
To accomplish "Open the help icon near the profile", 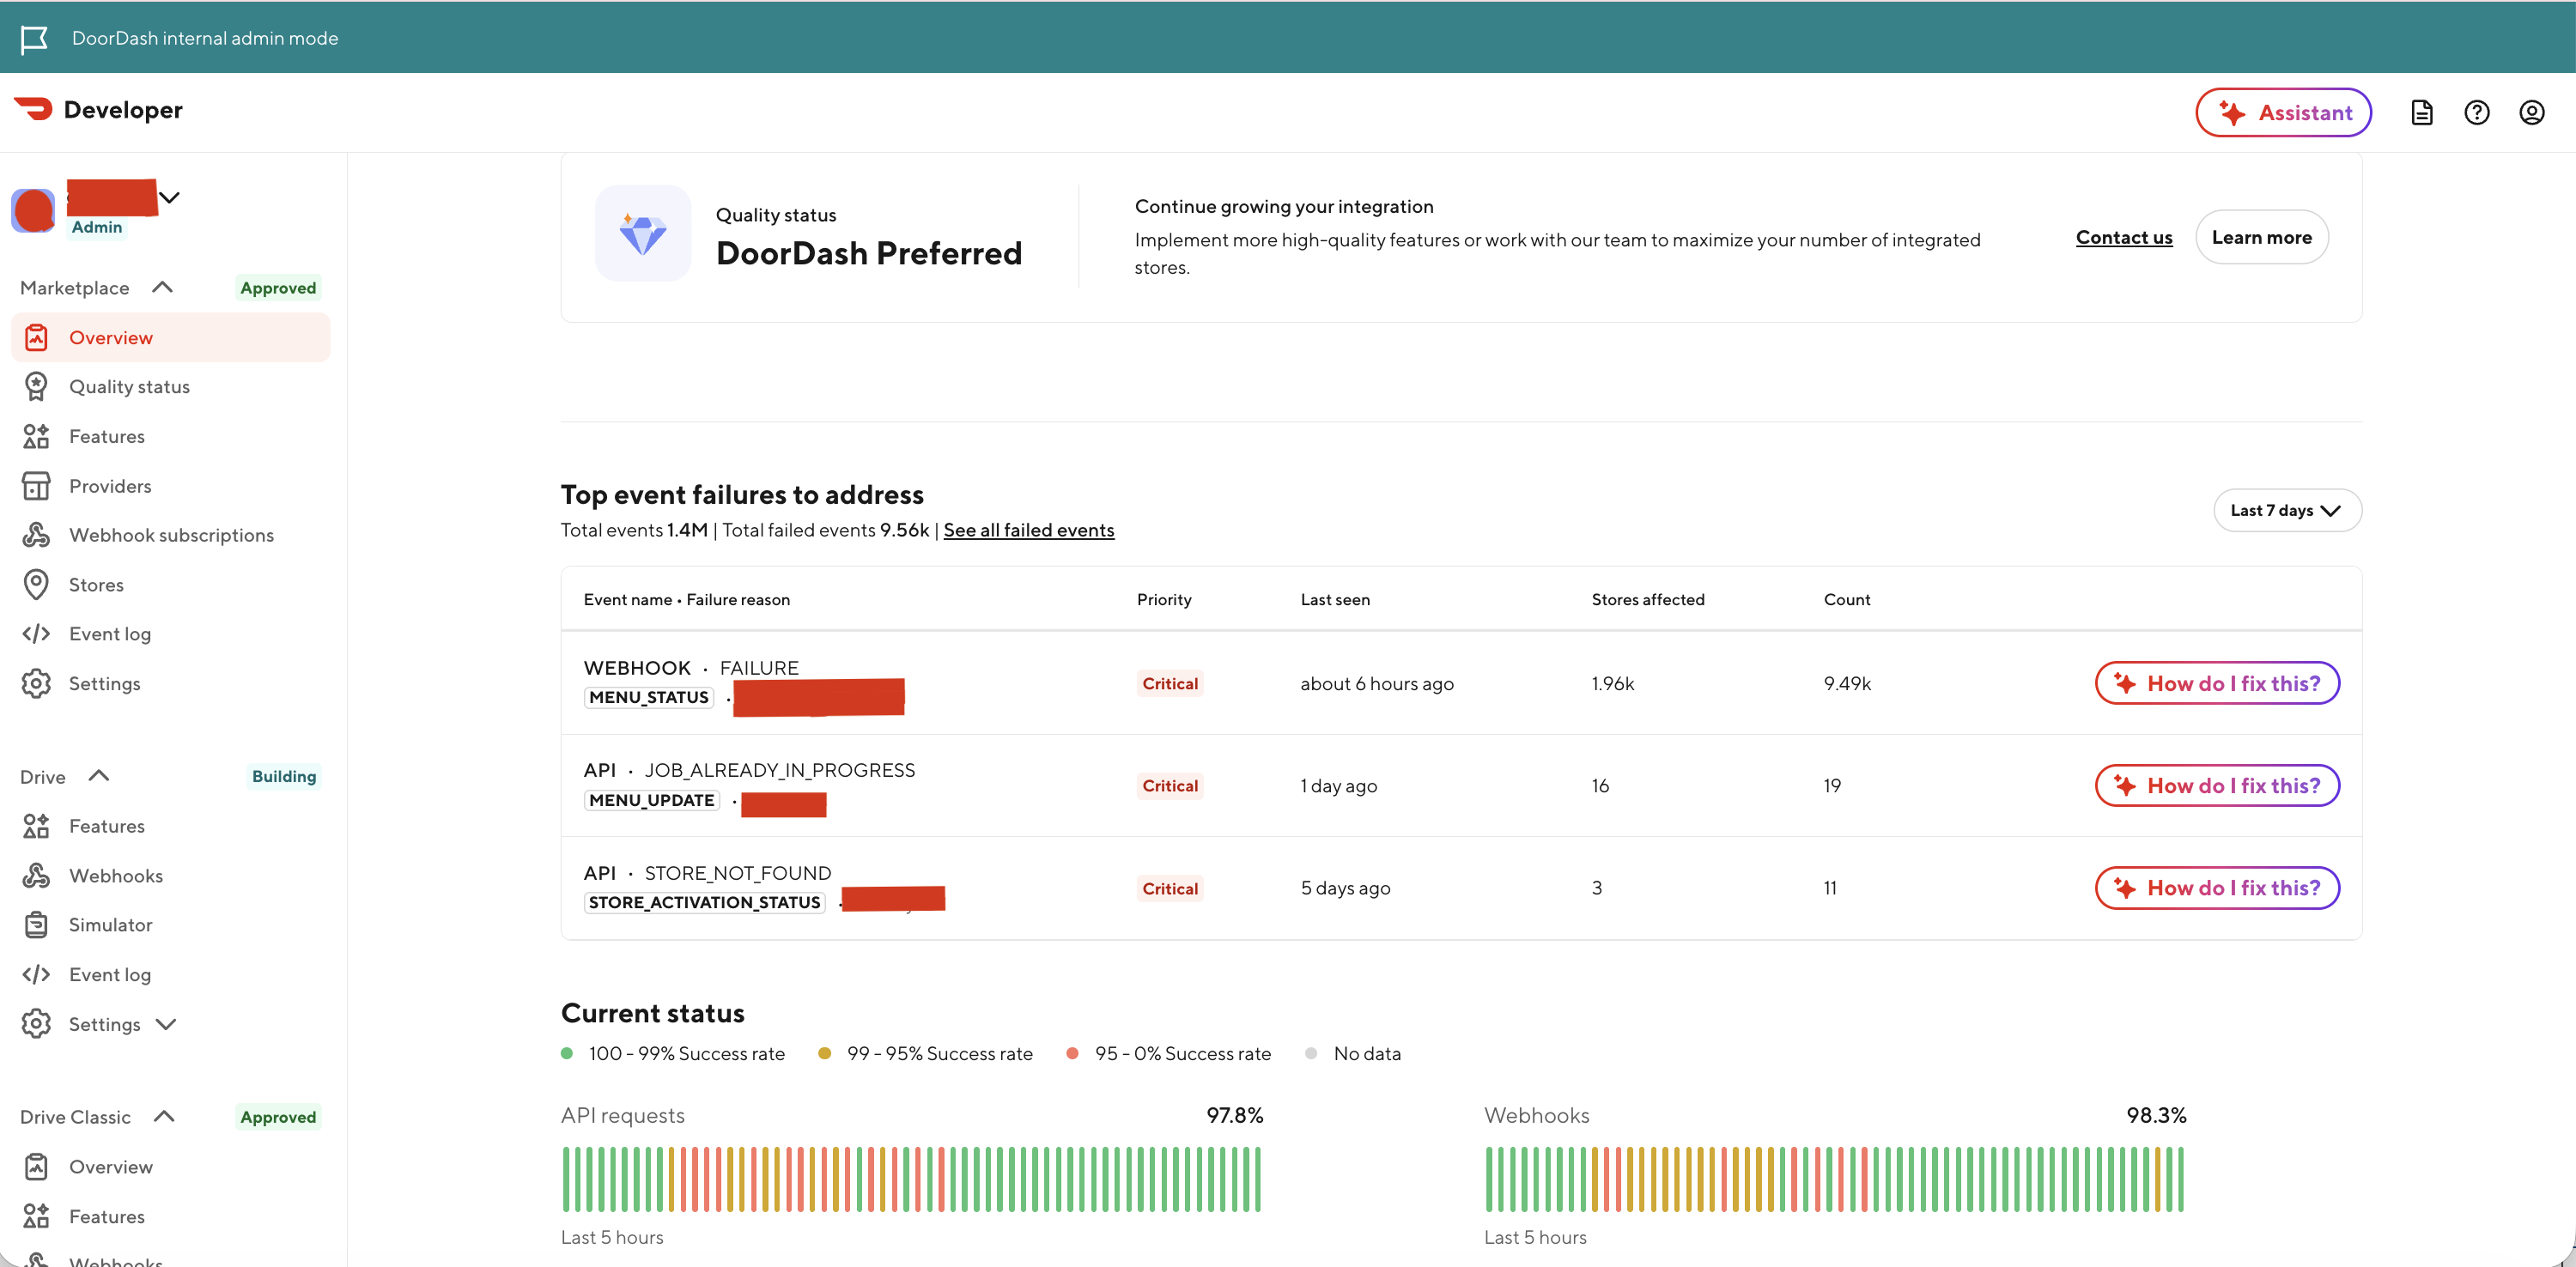I will click(x=2477, y=112).
